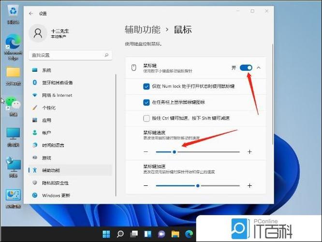322x242 pixels.
Task: Open gamepad icon for 游戏
Action: point(35,158)
